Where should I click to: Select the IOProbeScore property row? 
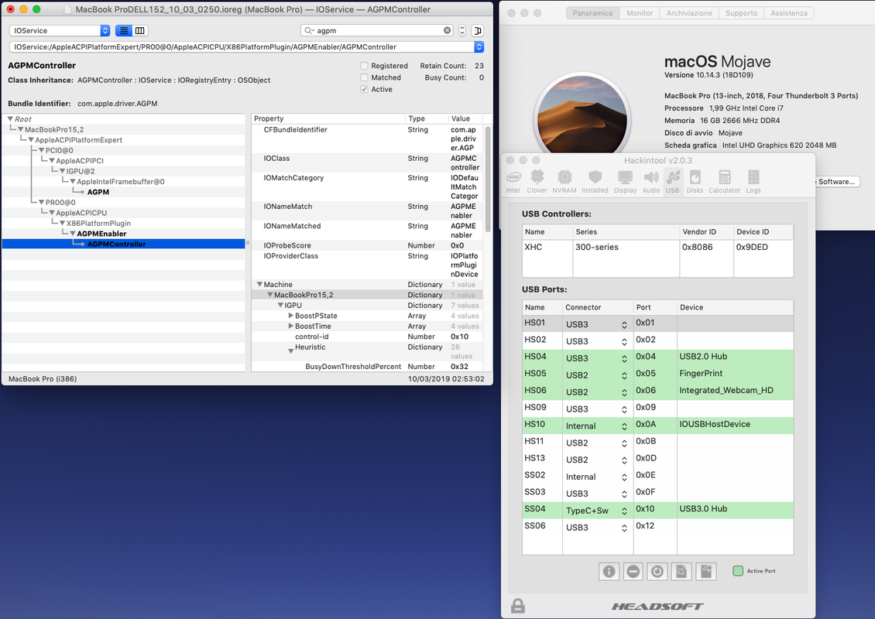tap(366, 246)
